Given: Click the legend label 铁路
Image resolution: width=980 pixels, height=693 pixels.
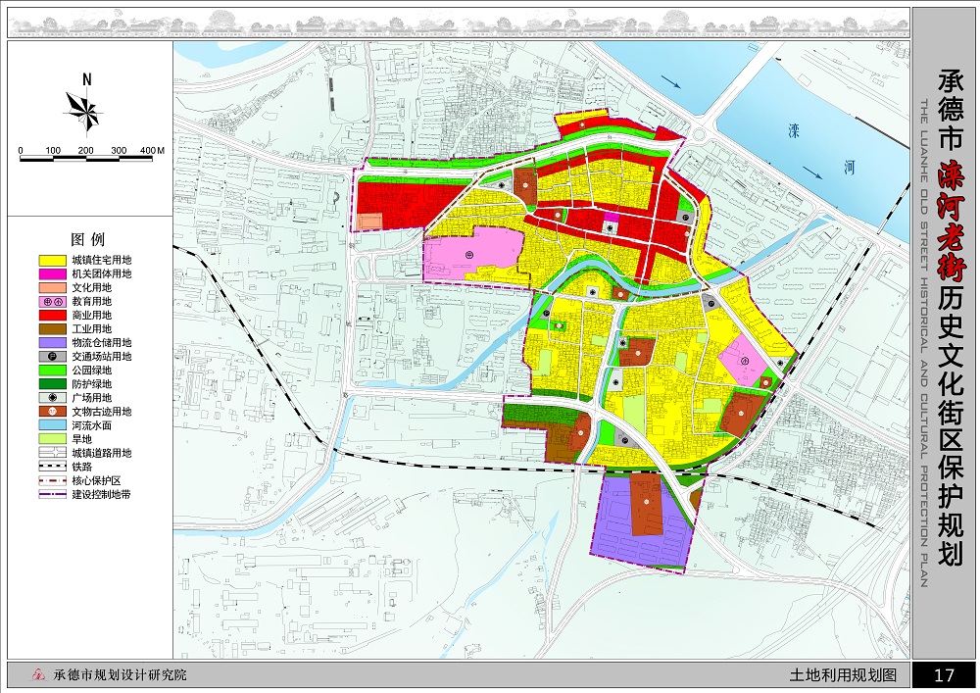Looking at the screenshot, I should tap(82, 467).
